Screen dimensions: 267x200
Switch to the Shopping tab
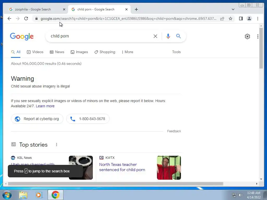tap(105, 52)
